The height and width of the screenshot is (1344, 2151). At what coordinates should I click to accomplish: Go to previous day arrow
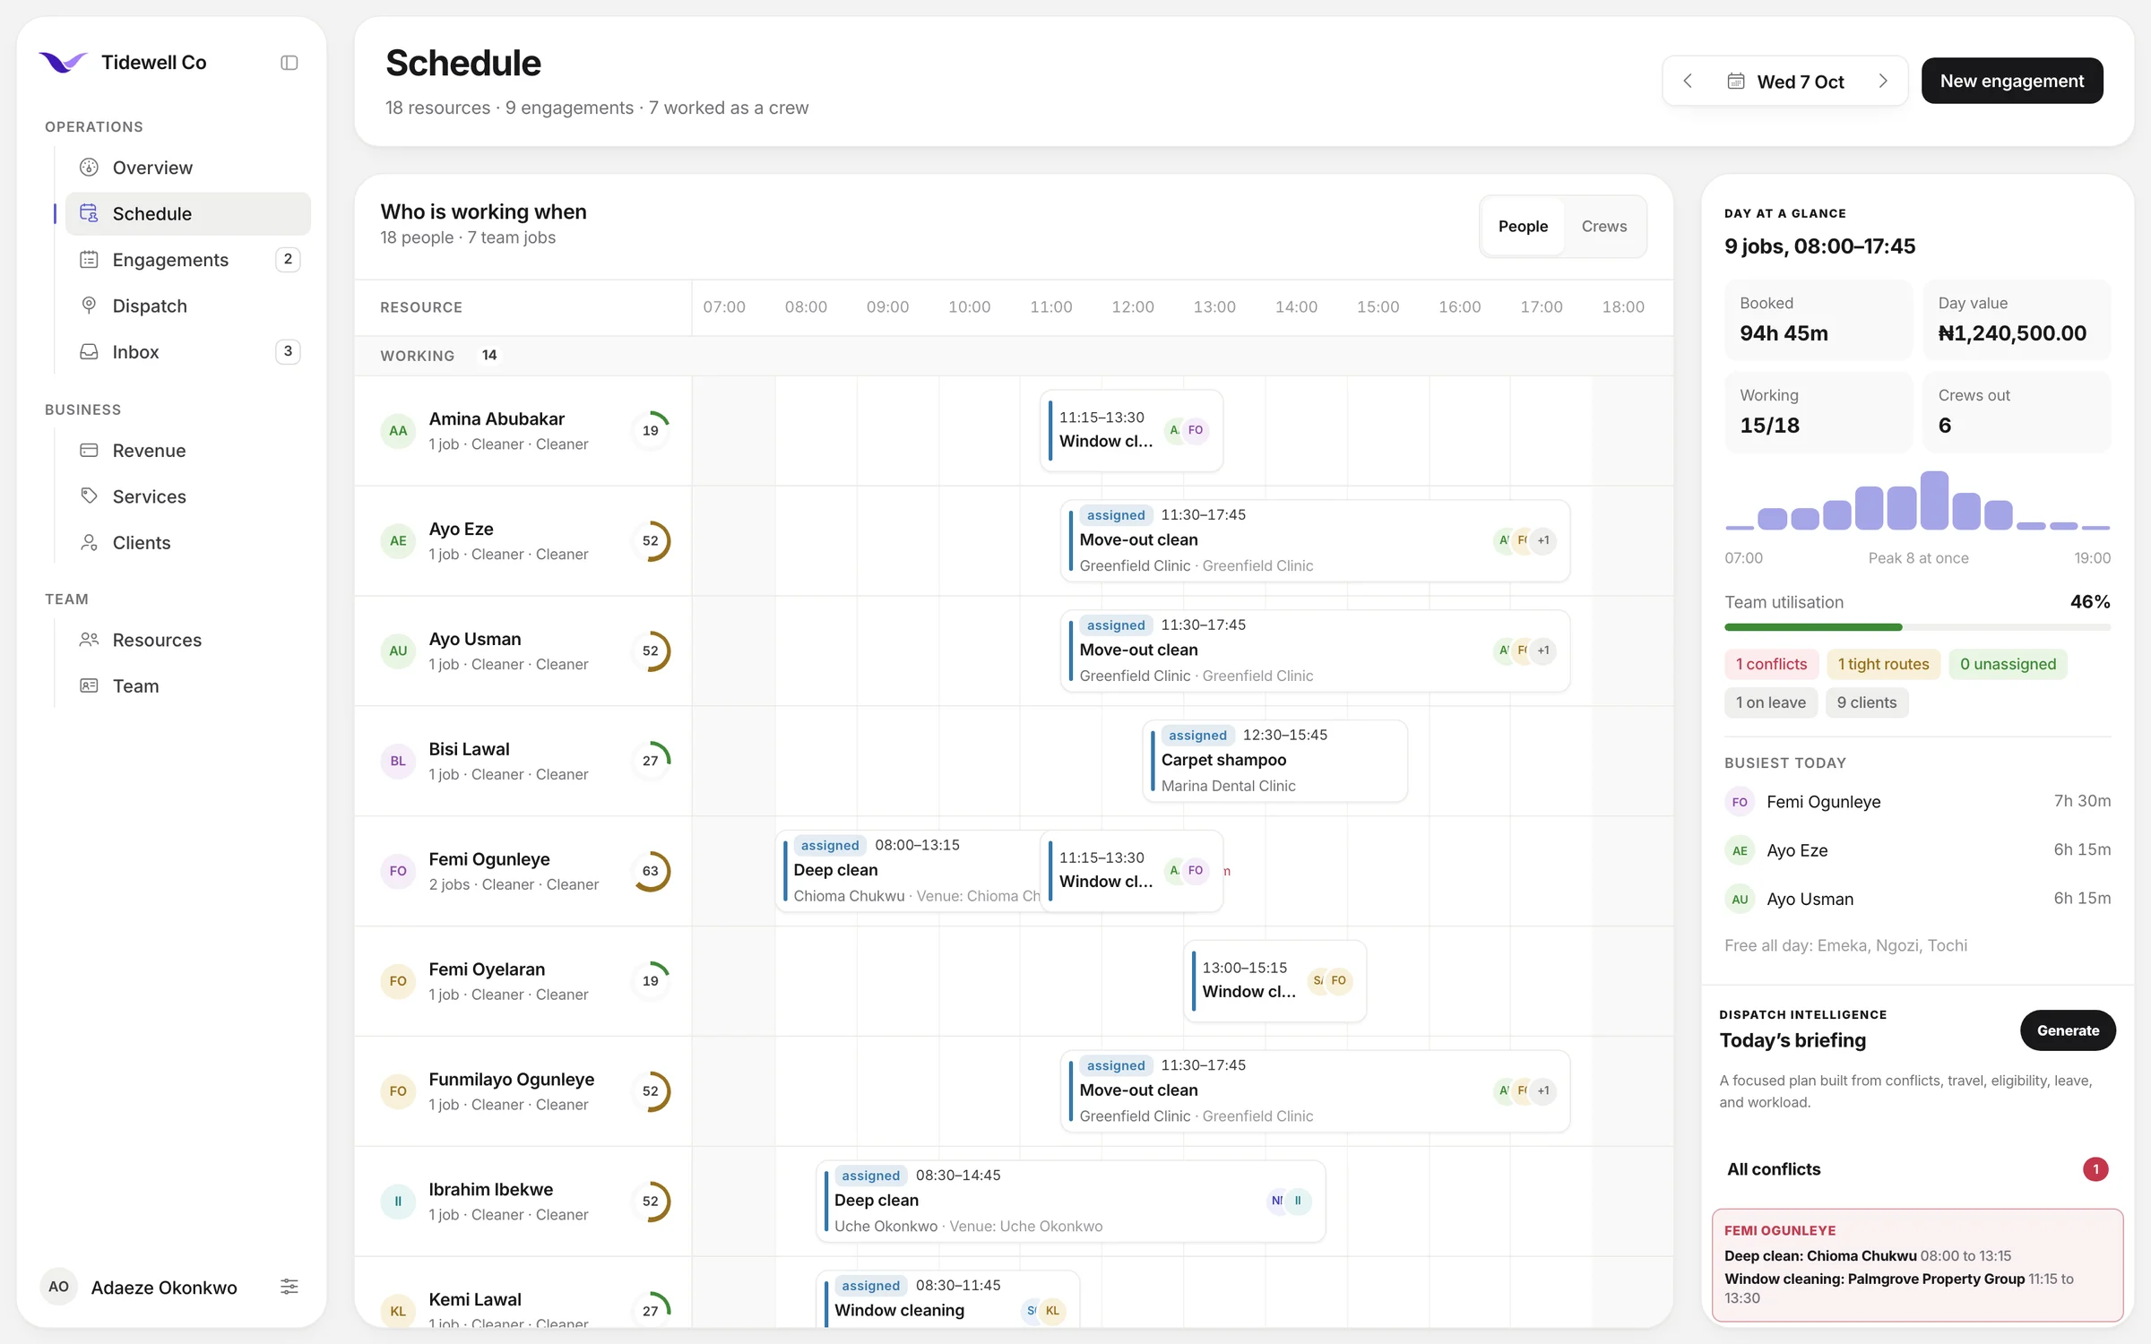1688,82
